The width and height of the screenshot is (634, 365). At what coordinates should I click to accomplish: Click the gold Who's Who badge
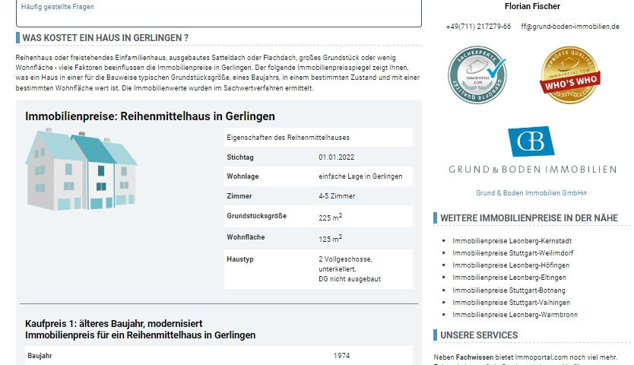[570, 75]
